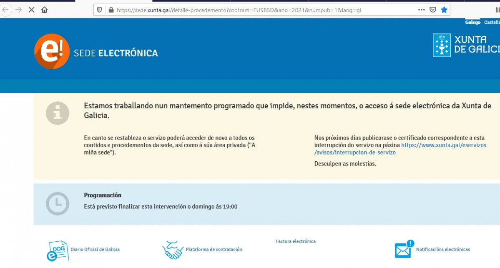Viewport: 500px width, 268px height.
Task: Switch language to Galego
Action: point(472,23)
